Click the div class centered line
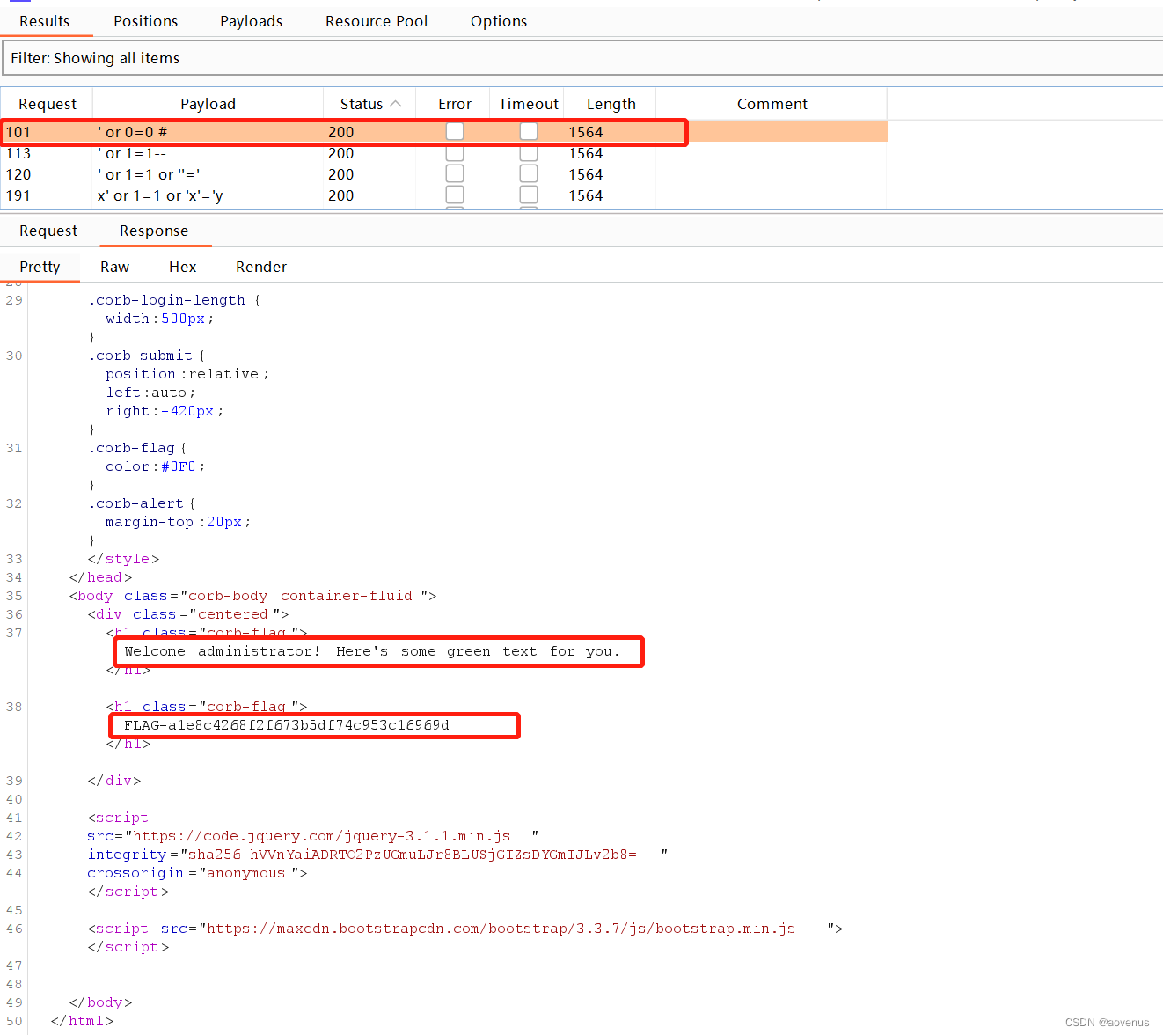This screenshot has width=1163, height=1035. [188, 614]
